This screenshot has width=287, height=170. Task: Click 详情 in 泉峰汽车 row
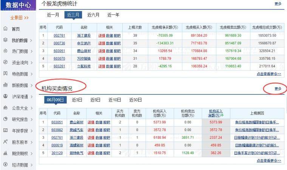coord(91,130)
